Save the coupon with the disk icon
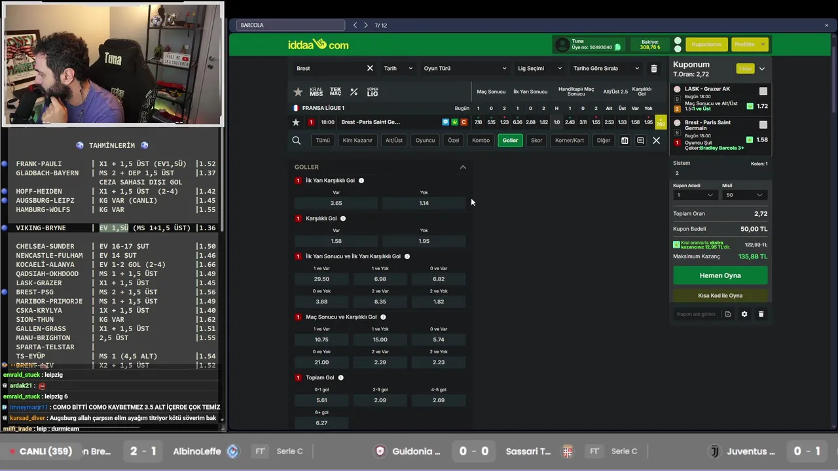The image size is (838, 471). [x=727, y=314]
